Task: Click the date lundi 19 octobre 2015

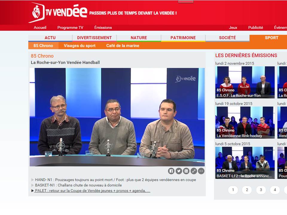Action: [x=234, y=104]
